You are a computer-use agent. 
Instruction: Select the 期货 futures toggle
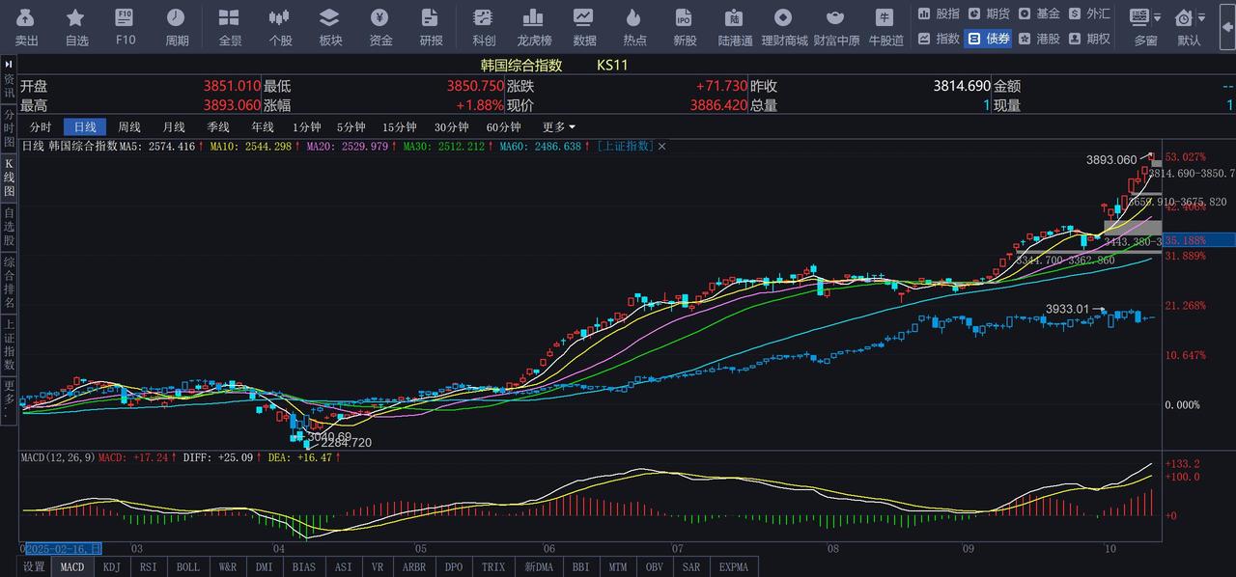989,14
